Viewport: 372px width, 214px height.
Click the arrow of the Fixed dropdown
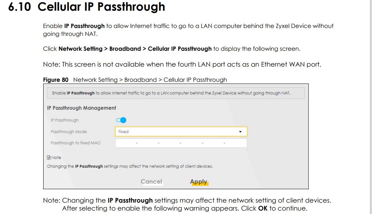[x=240, y=132]
